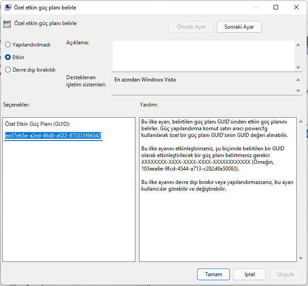This screenshot has width=308, height=286.
Task: Click the 'Yardım:' label
Action: pos(149,105)
